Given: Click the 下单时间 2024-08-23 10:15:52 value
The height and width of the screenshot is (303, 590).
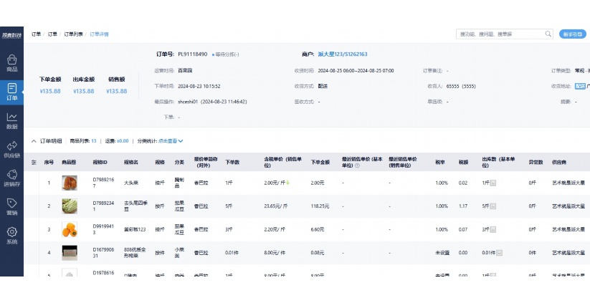Looking at the screenshot, I should coord(199,86).
